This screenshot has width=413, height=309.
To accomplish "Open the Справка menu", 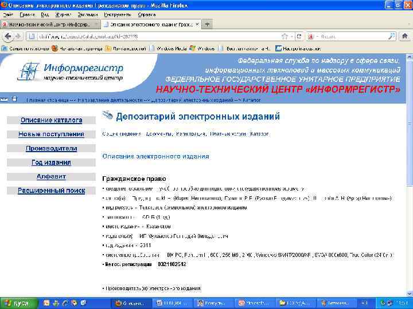I will coord(146,15).
